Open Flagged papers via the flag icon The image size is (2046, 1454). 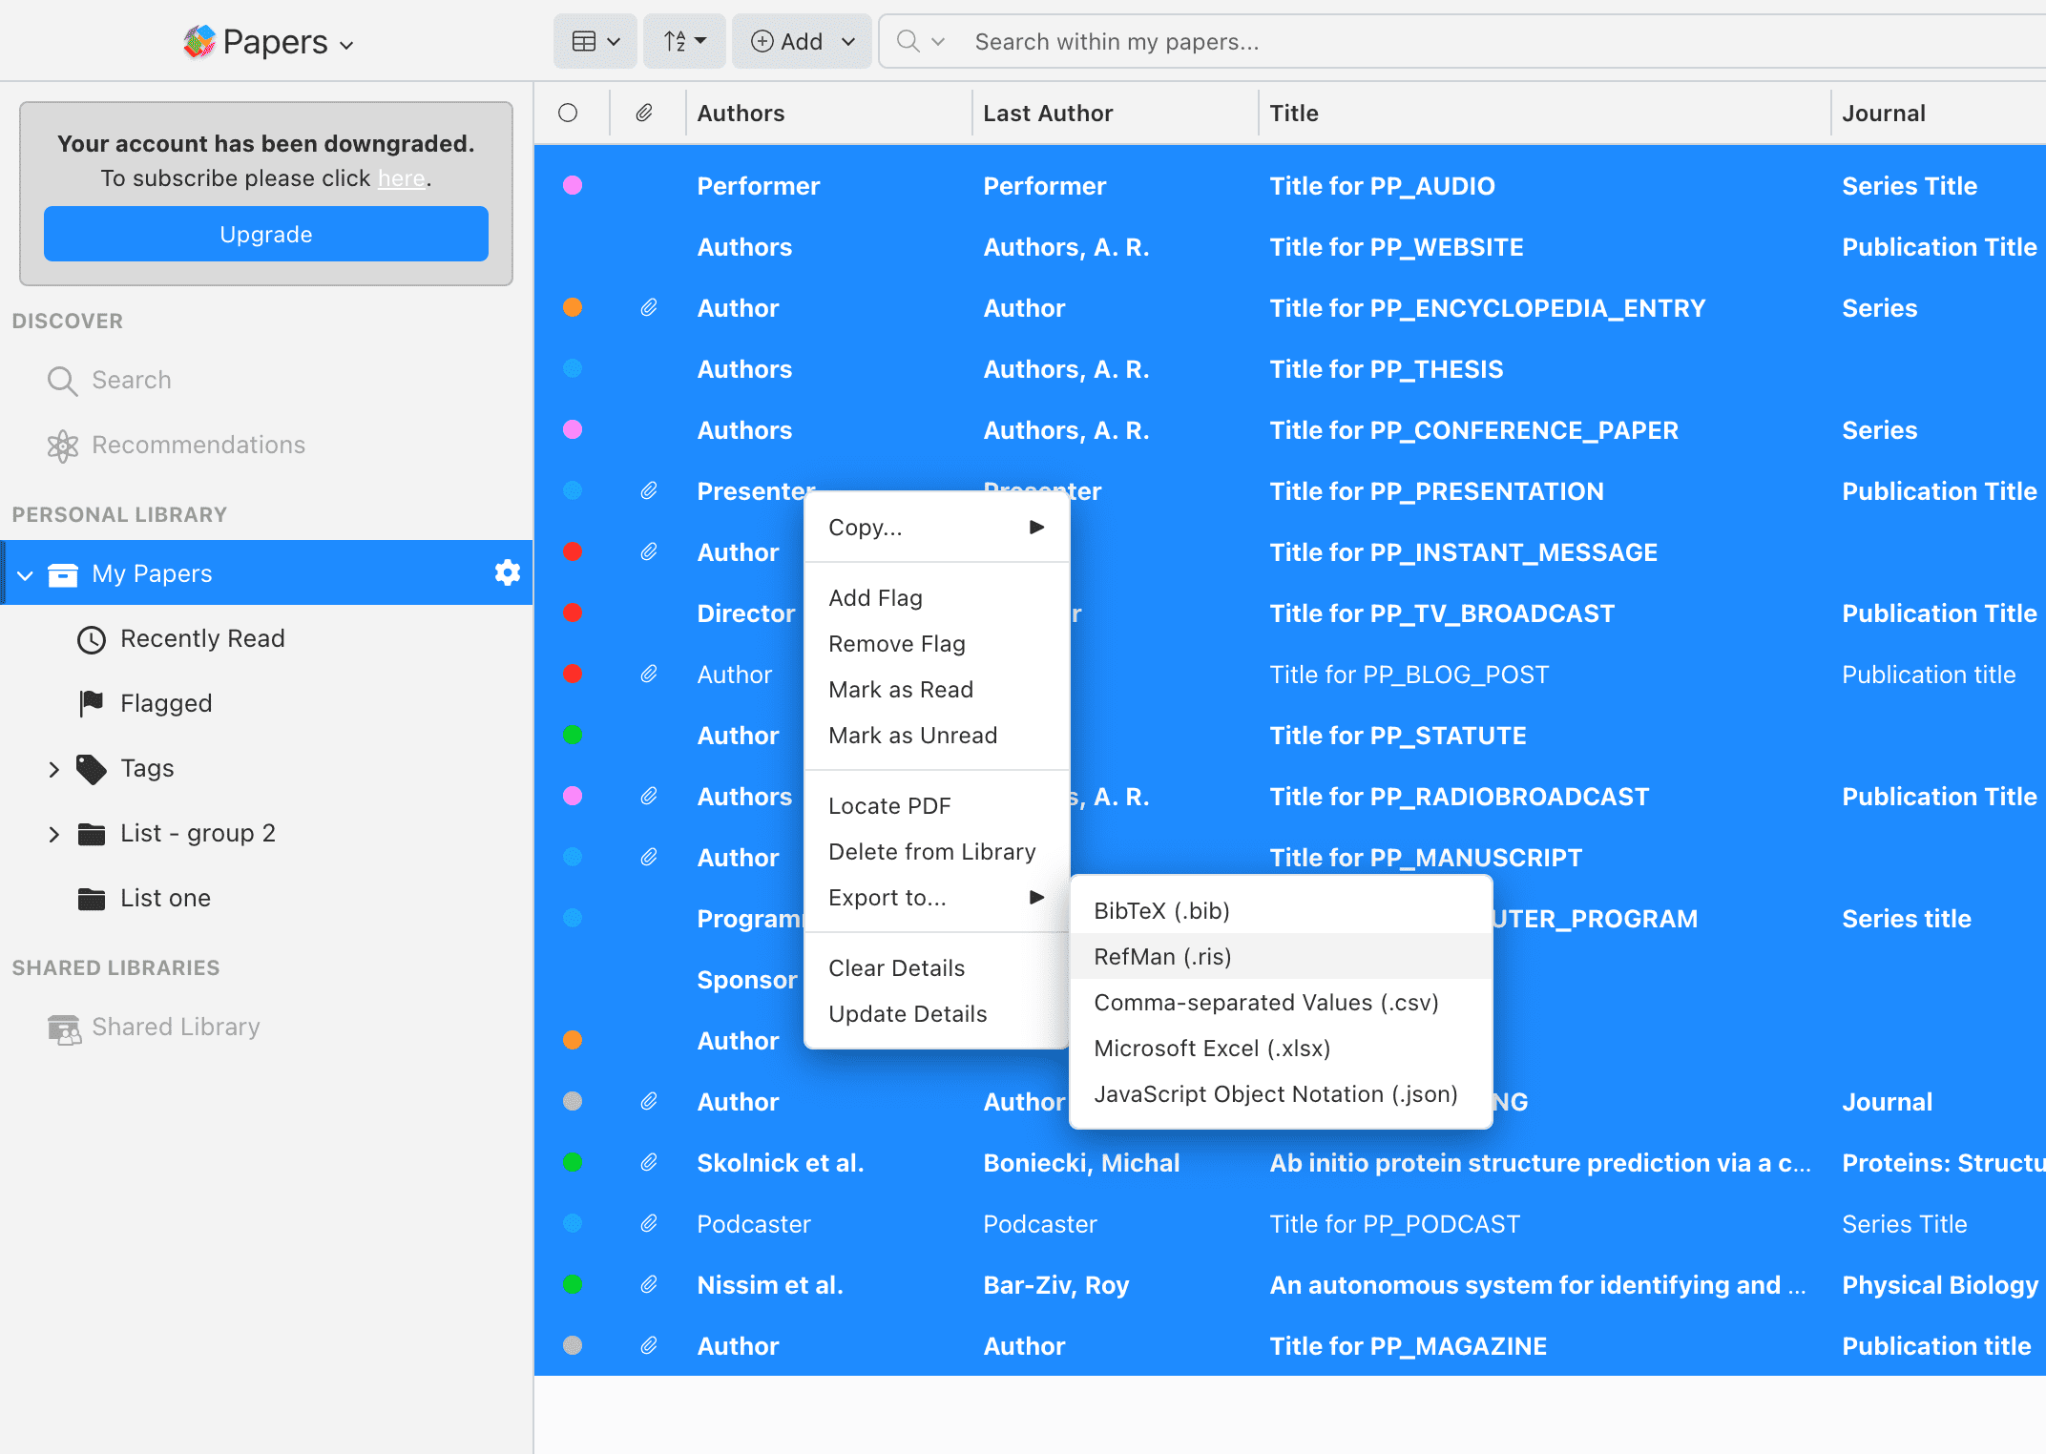point(92,703)
